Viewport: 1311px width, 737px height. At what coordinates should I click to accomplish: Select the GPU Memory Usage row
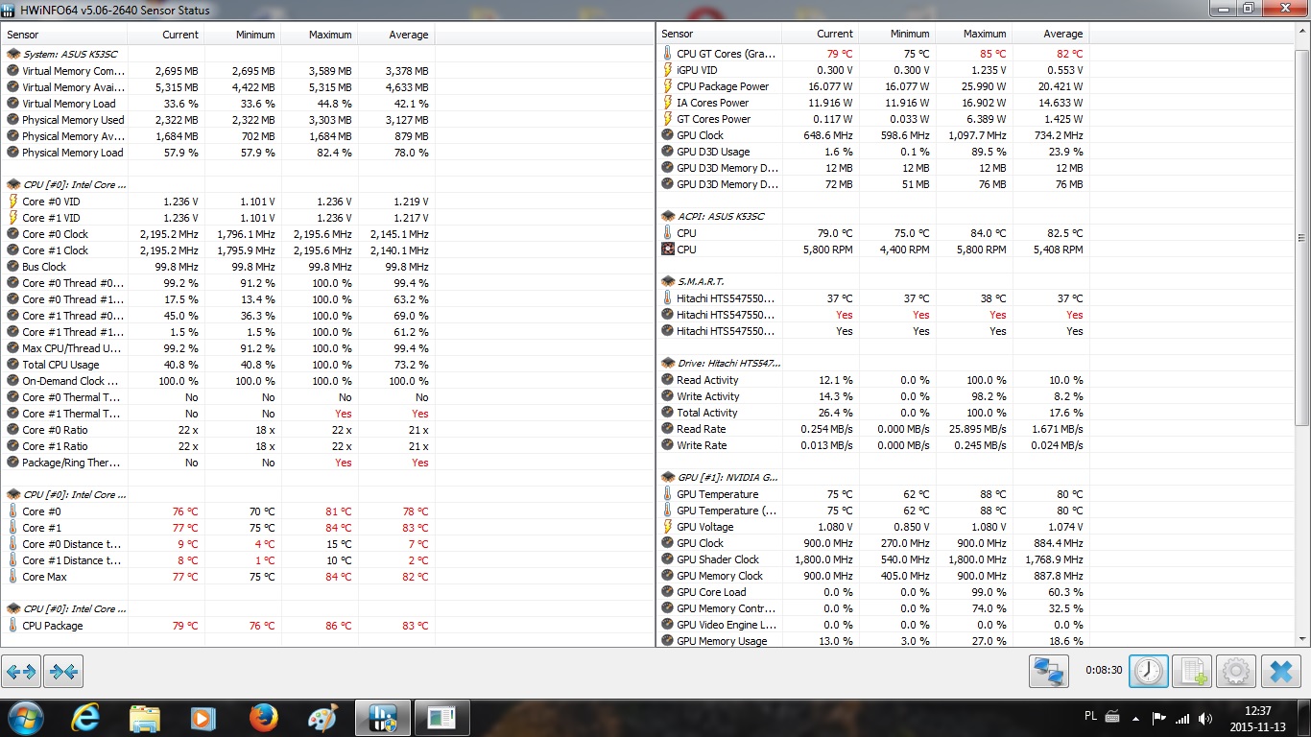[x=873, y=641]
